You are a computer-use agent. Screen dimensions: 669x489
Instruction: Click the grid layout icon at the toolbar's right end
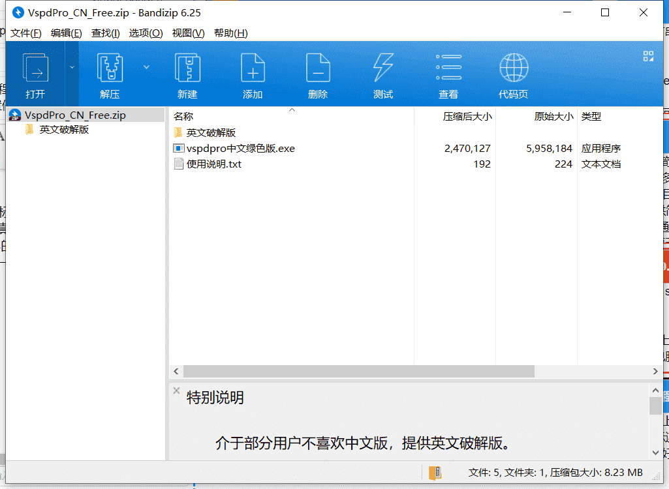(648, 56)
